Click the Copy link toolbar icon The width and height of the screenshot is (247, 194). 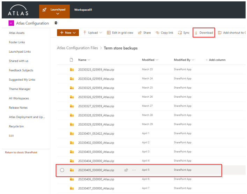[x=158, y=33]
